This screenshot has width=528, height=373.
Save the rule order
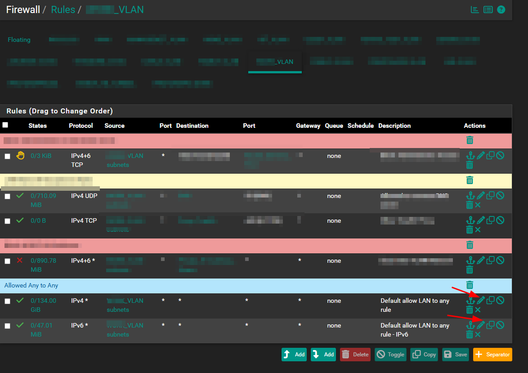(x=456, y=355)
